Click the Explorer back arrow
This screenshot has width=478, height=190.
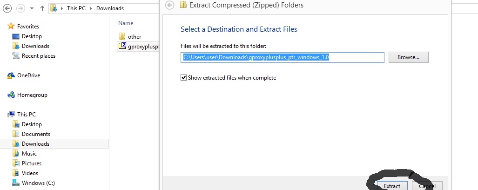pos(7,8)
